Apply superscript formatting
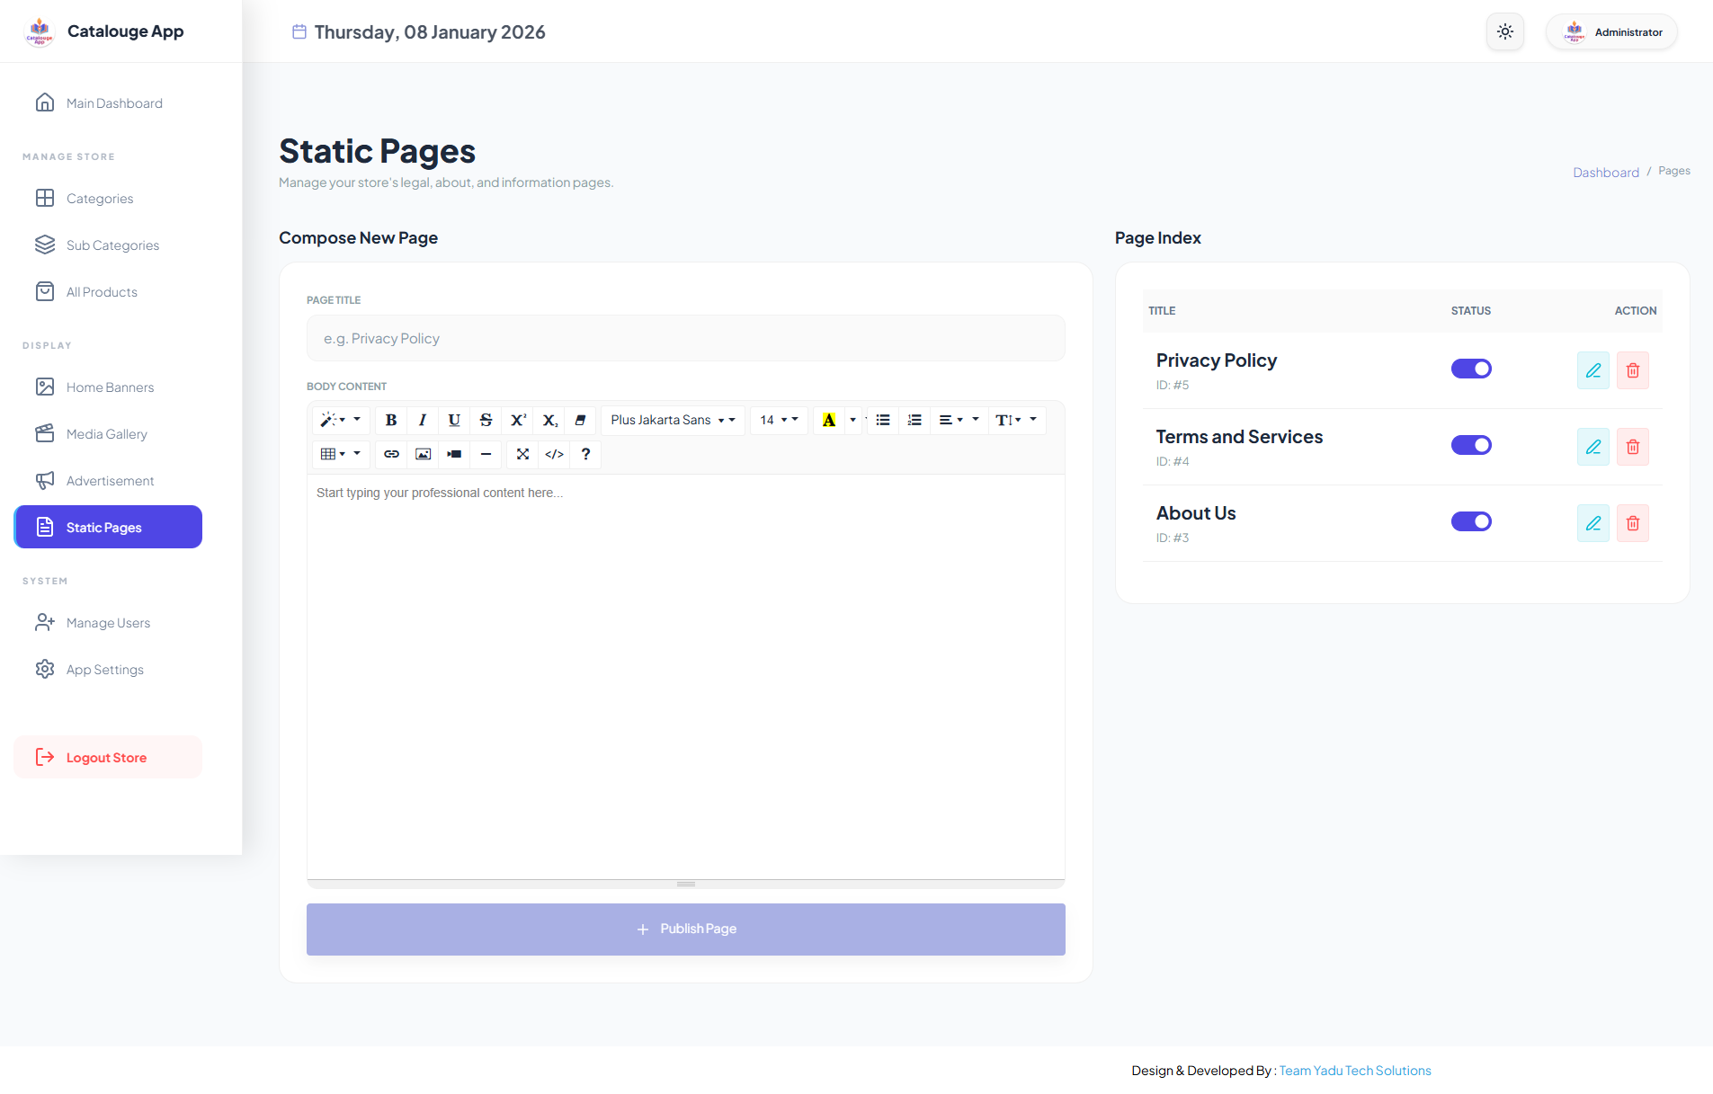Image resolution: width=1713 pixels, height=1094 pixels. (518, 420)
